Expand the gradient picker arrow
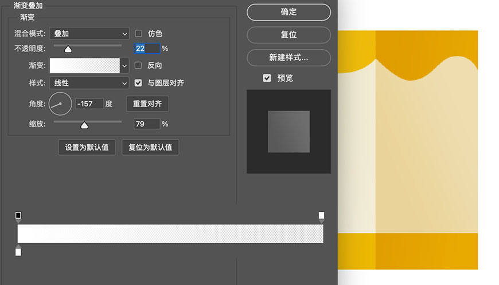 point(124,66)
